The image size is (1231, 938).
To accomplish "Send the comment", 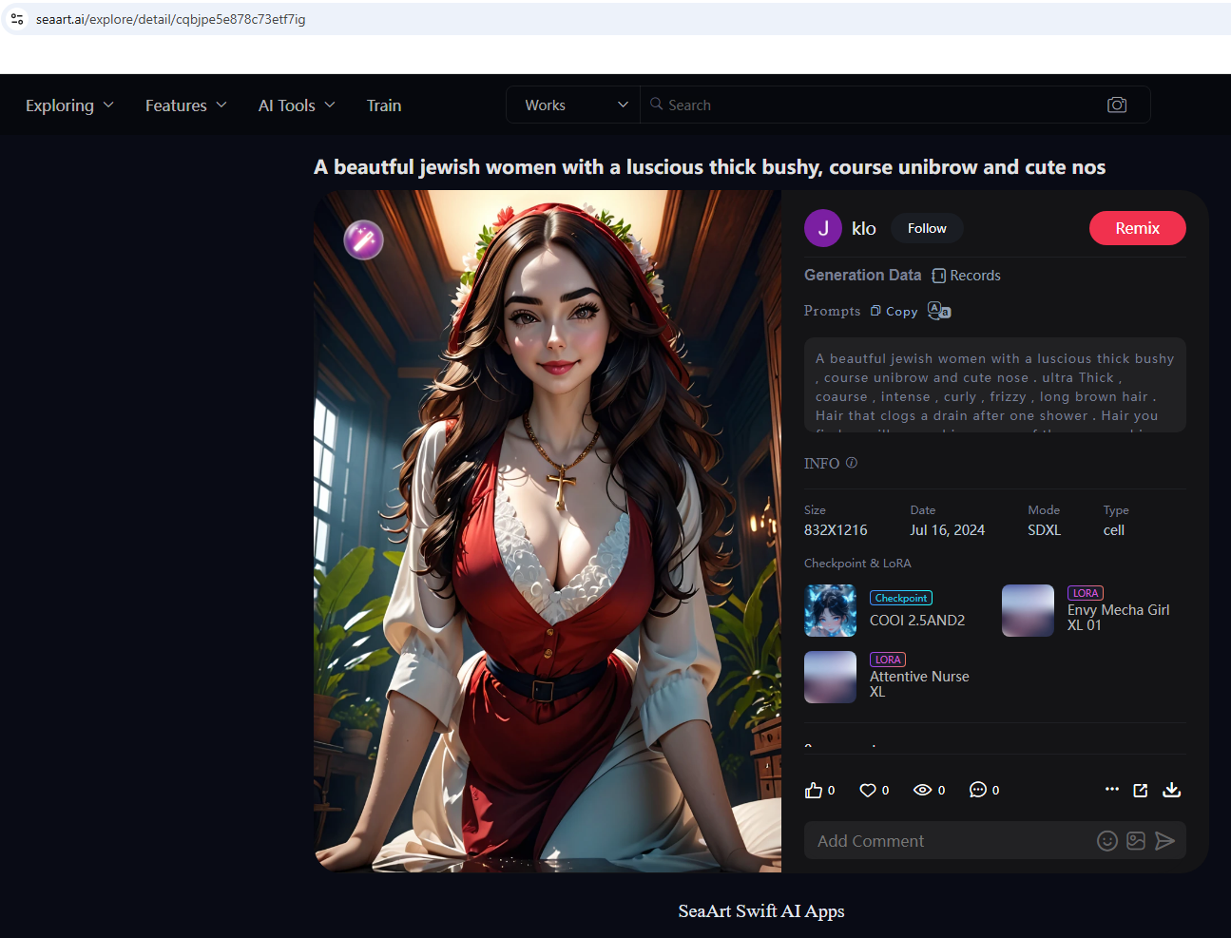I will (x=1165, y=840).
